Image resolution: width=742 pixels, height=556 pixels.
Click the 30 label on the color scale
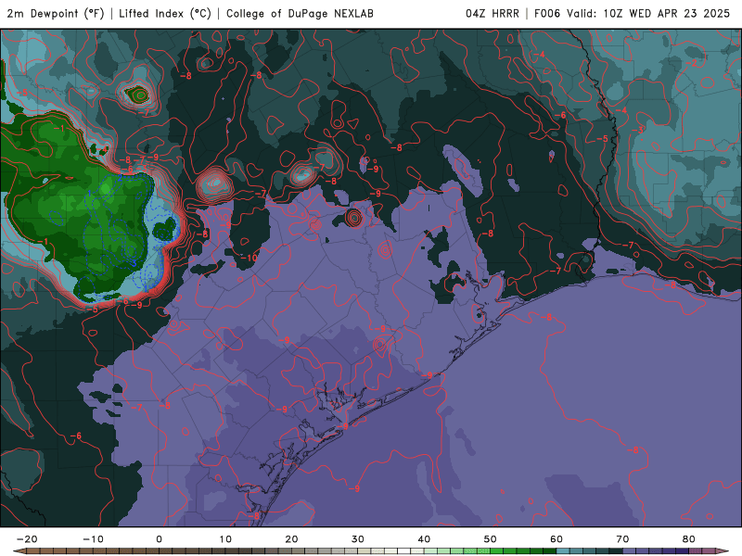358,539
